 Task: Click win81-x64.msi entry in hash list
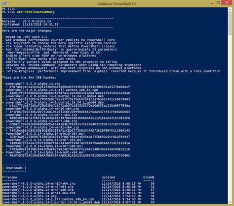pyautogui.click(x=45, y=152)
